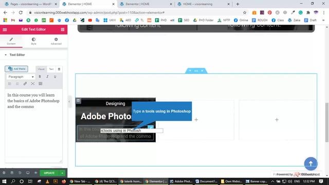The width and height of the screenshot is (329, 185).
Task: Open the Paragraph format dropdown
Action: pos(21,77)
